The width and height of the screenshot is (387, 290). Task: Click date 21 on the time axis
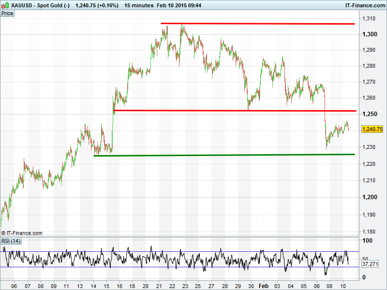[x=159, y=286]
